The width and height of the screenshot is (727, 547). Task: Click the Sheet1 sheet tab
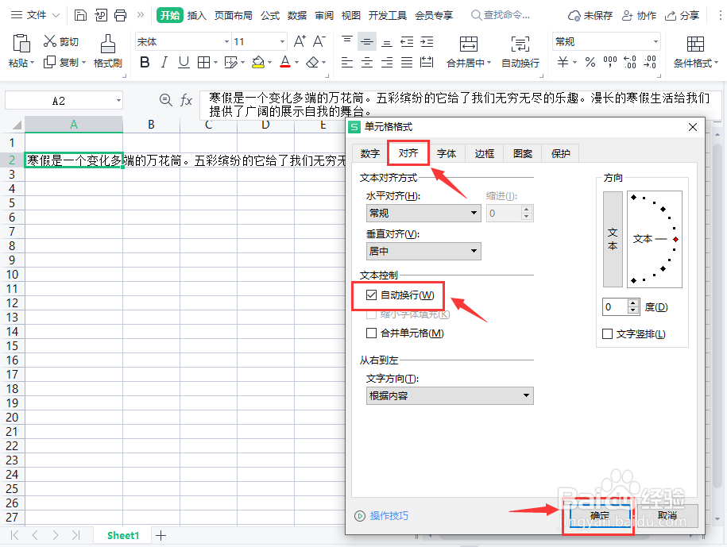pos(122,535)
